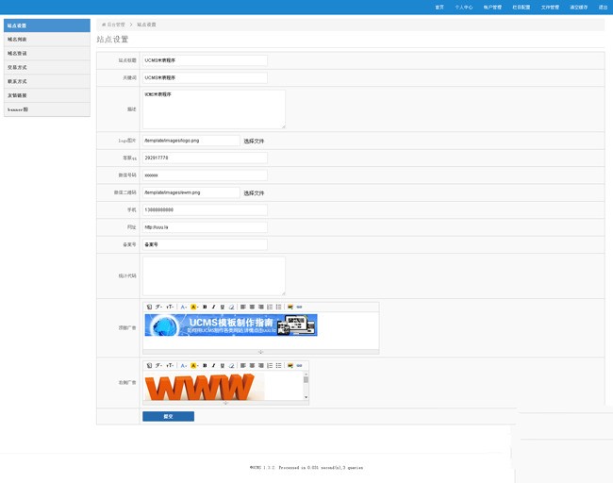The height and width of the screenshot is (483, 613).
Task: Click 后台管理 breadcrumb link
Action: [116, 25]
